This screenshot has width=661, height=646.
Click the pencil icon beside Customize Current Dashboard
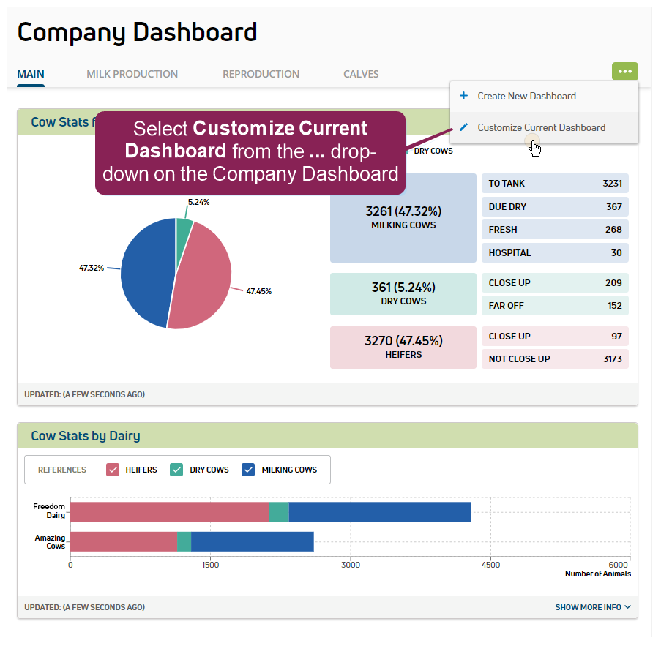[463, 127]
